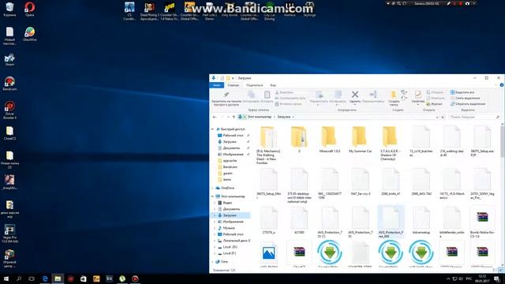Select the City Car Driving desktop shortcut
Screen dimensions: 505x284
(270, 11)
